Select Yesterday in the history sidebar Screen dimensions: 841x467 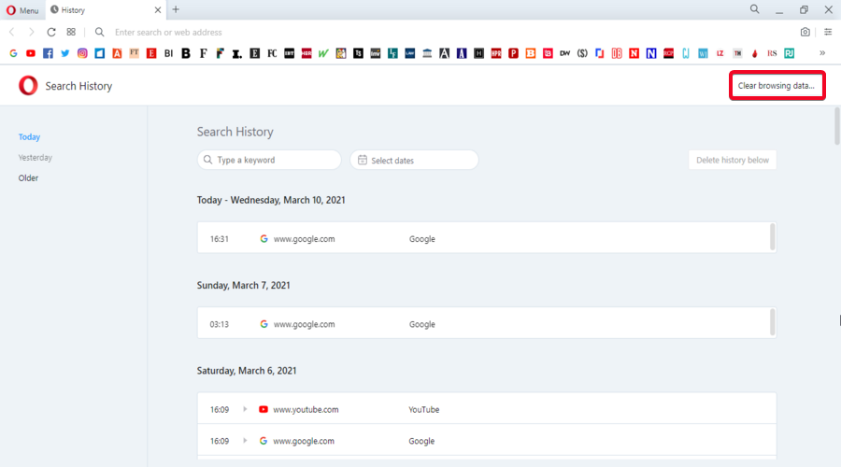36,158
